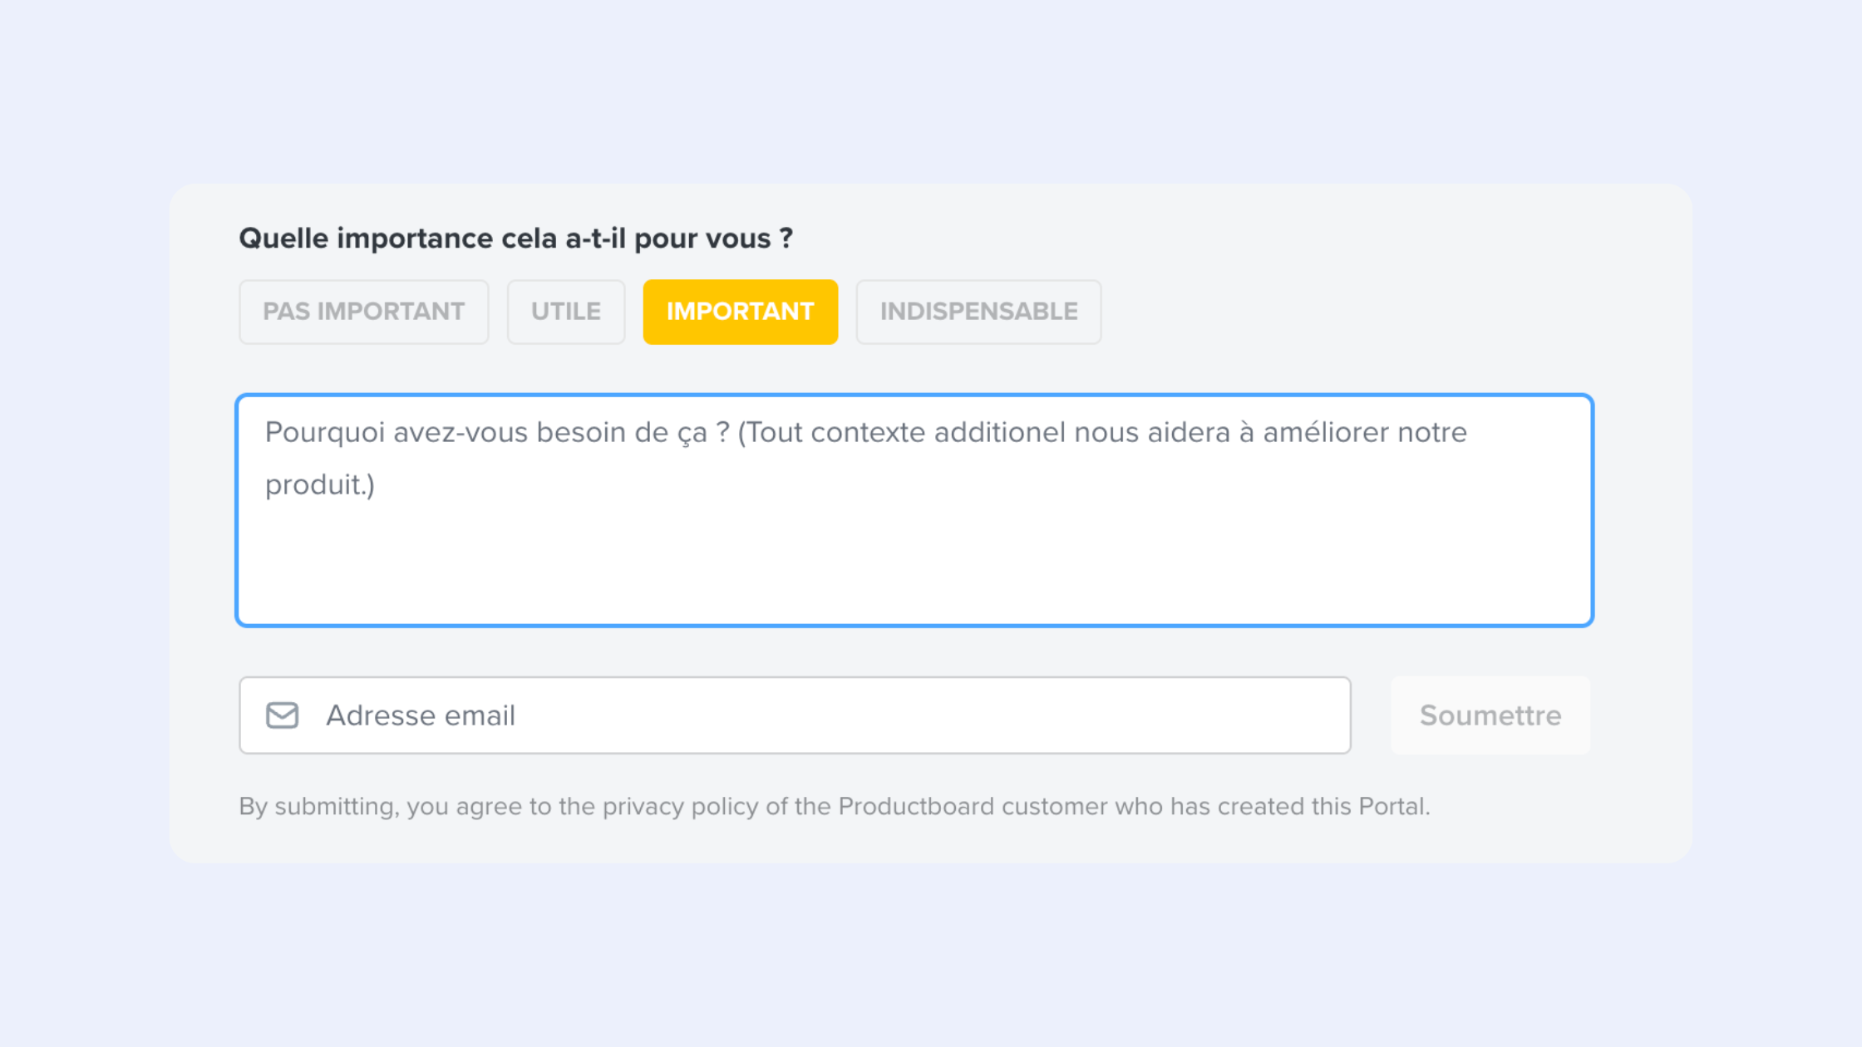Click the "Adresse email" placeholder text

point(421,715)
